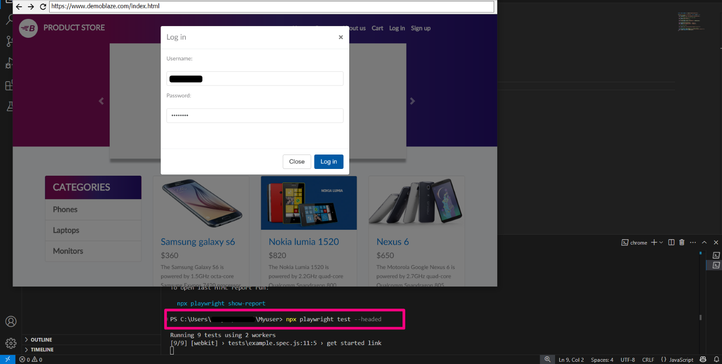Screen dimensions: 722x364
Task: Expand the TIMELINE section
Action: pyautogui.click(x=90, y=350)
